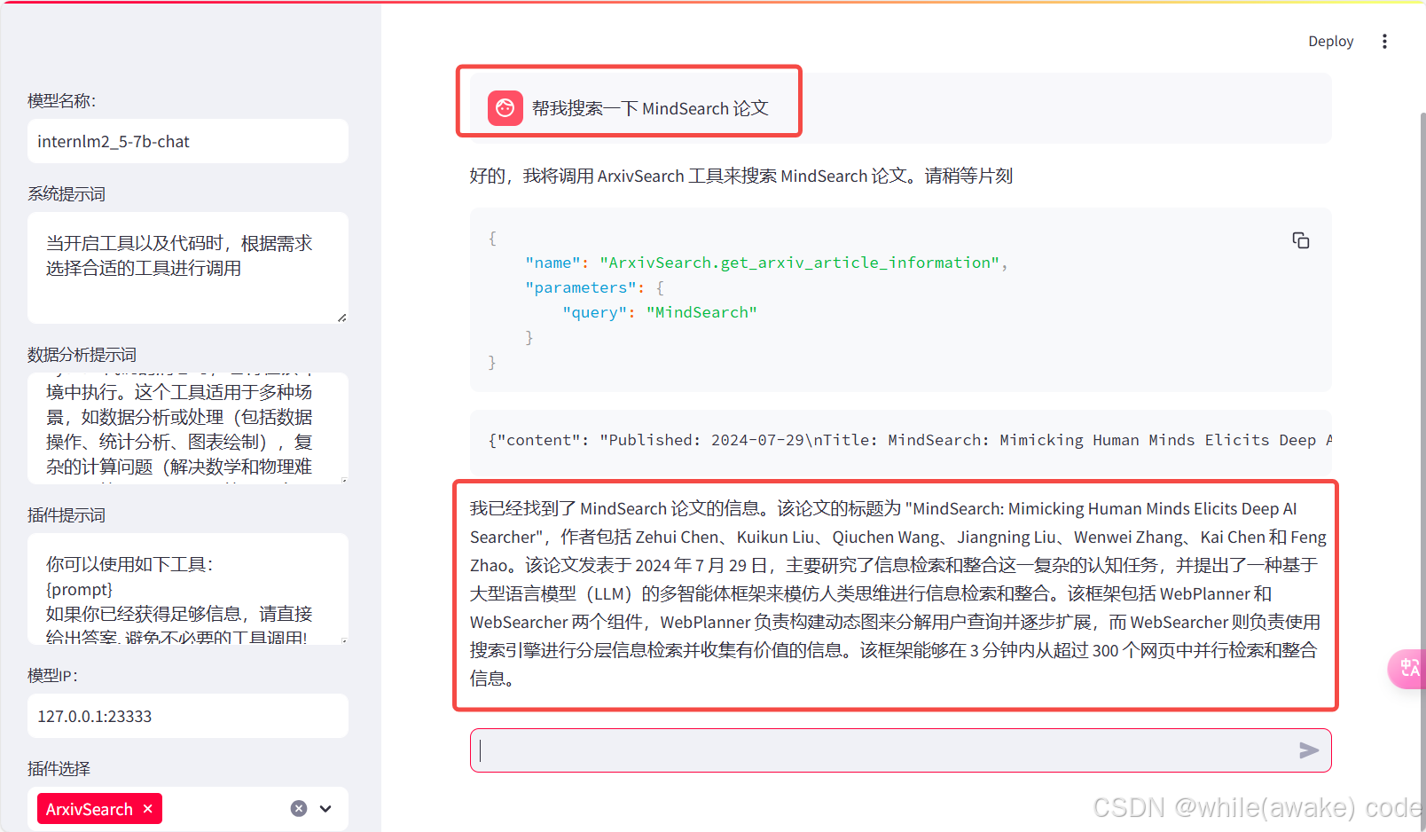Copy the ArxivSearch JSON code block
The width and height of the screenshot is (1426, 832).
1300,240
